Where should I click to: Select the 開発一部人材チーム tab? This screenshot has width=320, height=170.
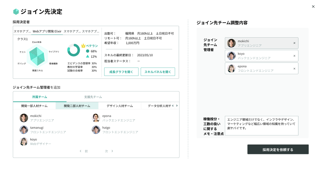pyautogui.click(x=34, y=106)
